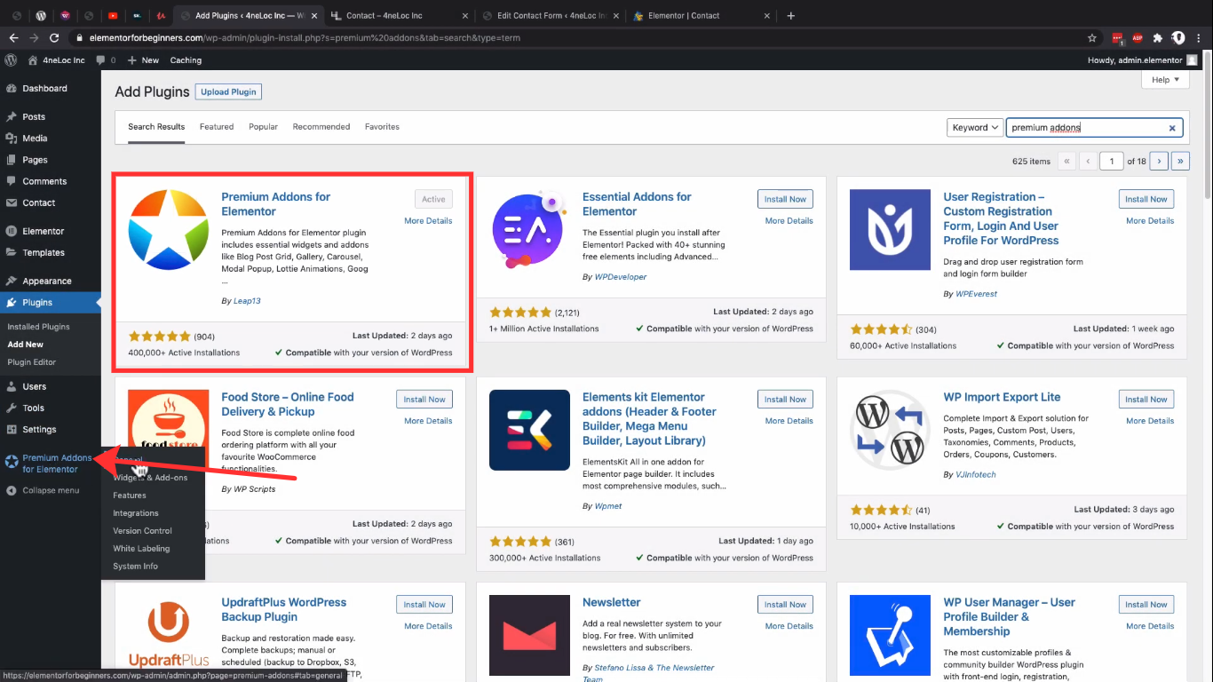1213x682 pixels.
Task: Open Installed Plugins submenu item
Action: (x=38, y=327)
